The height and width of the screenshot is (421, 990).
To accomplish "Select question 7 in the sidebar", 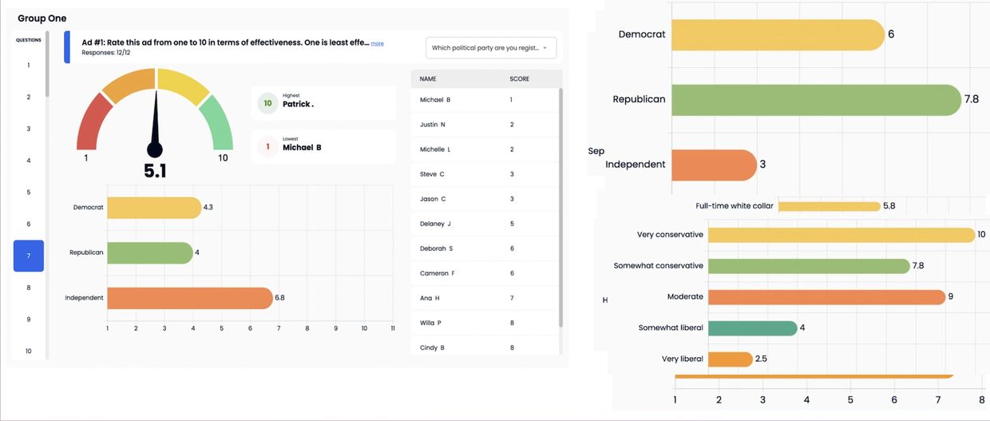I will point(29,256).
